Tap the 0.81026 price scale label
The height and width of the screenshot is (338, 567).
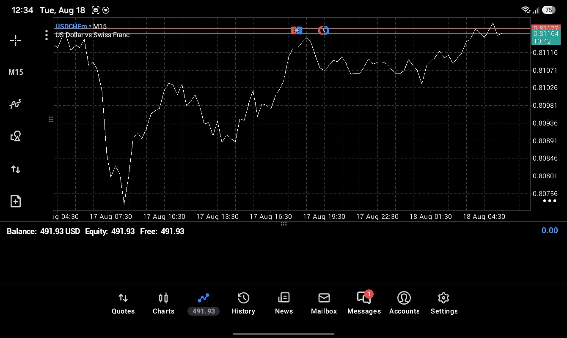545,87
